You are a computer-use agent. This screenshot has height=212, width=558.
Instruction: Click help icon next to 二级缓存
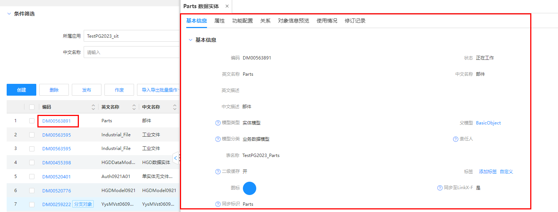click(218, 172)
